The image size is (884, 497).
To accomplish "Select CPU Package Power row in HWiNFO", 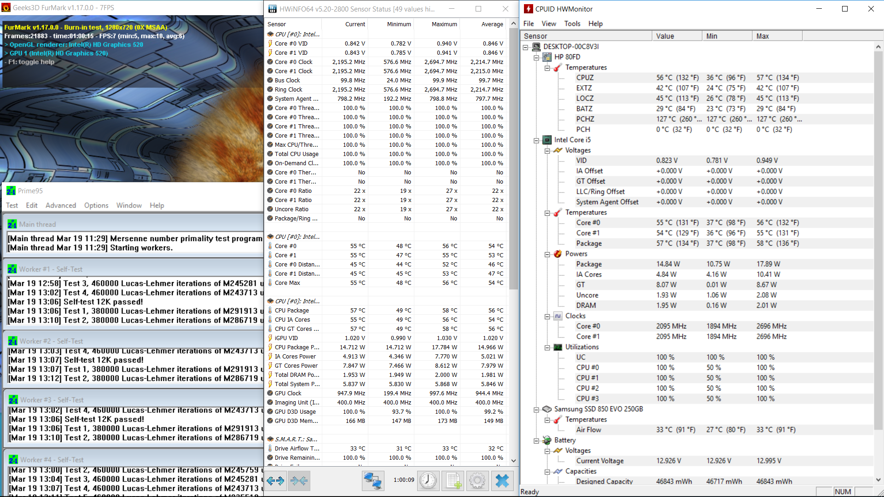I will [x=386, y=347].
